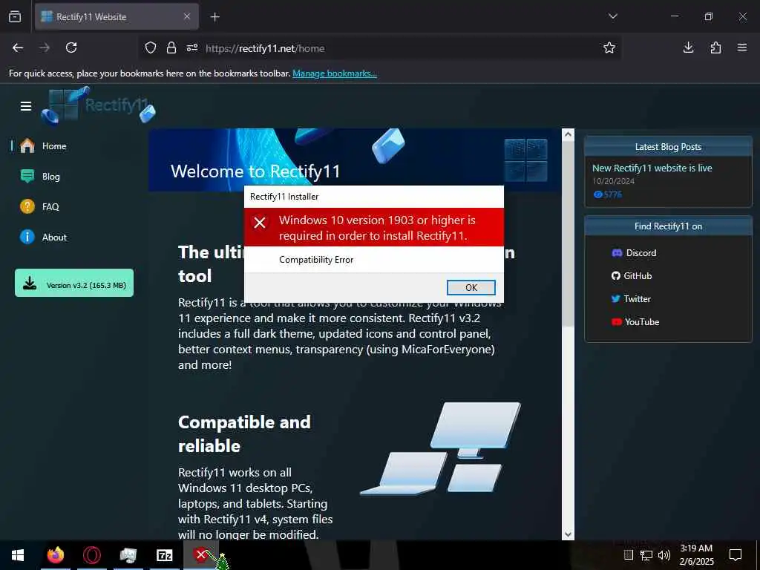
Task: Click the Rectify11 Installer taskbar icon
Action: click(200, 555)
